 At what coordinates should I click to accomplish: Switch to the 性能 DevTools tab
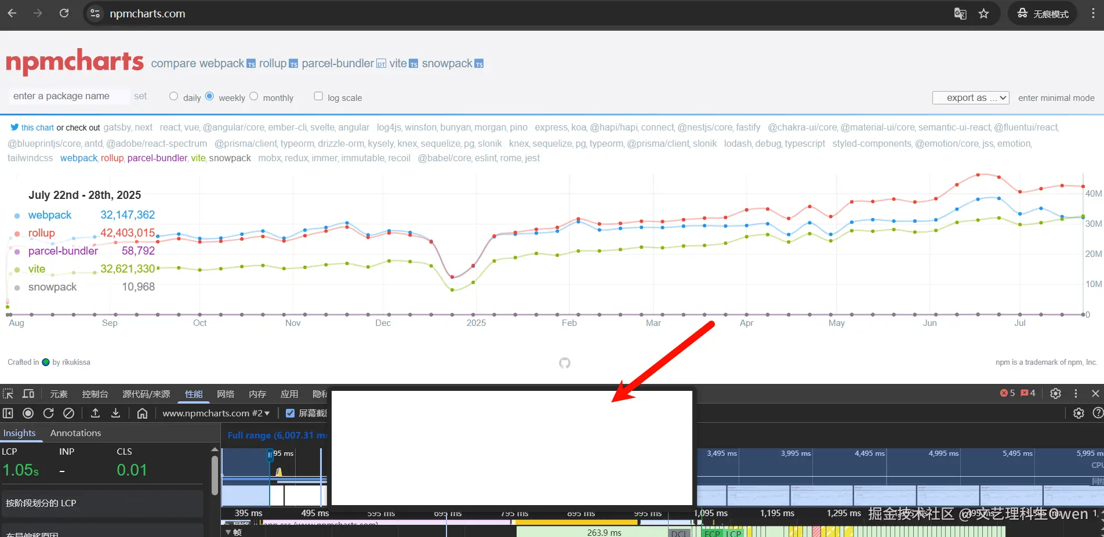(194, 394)
